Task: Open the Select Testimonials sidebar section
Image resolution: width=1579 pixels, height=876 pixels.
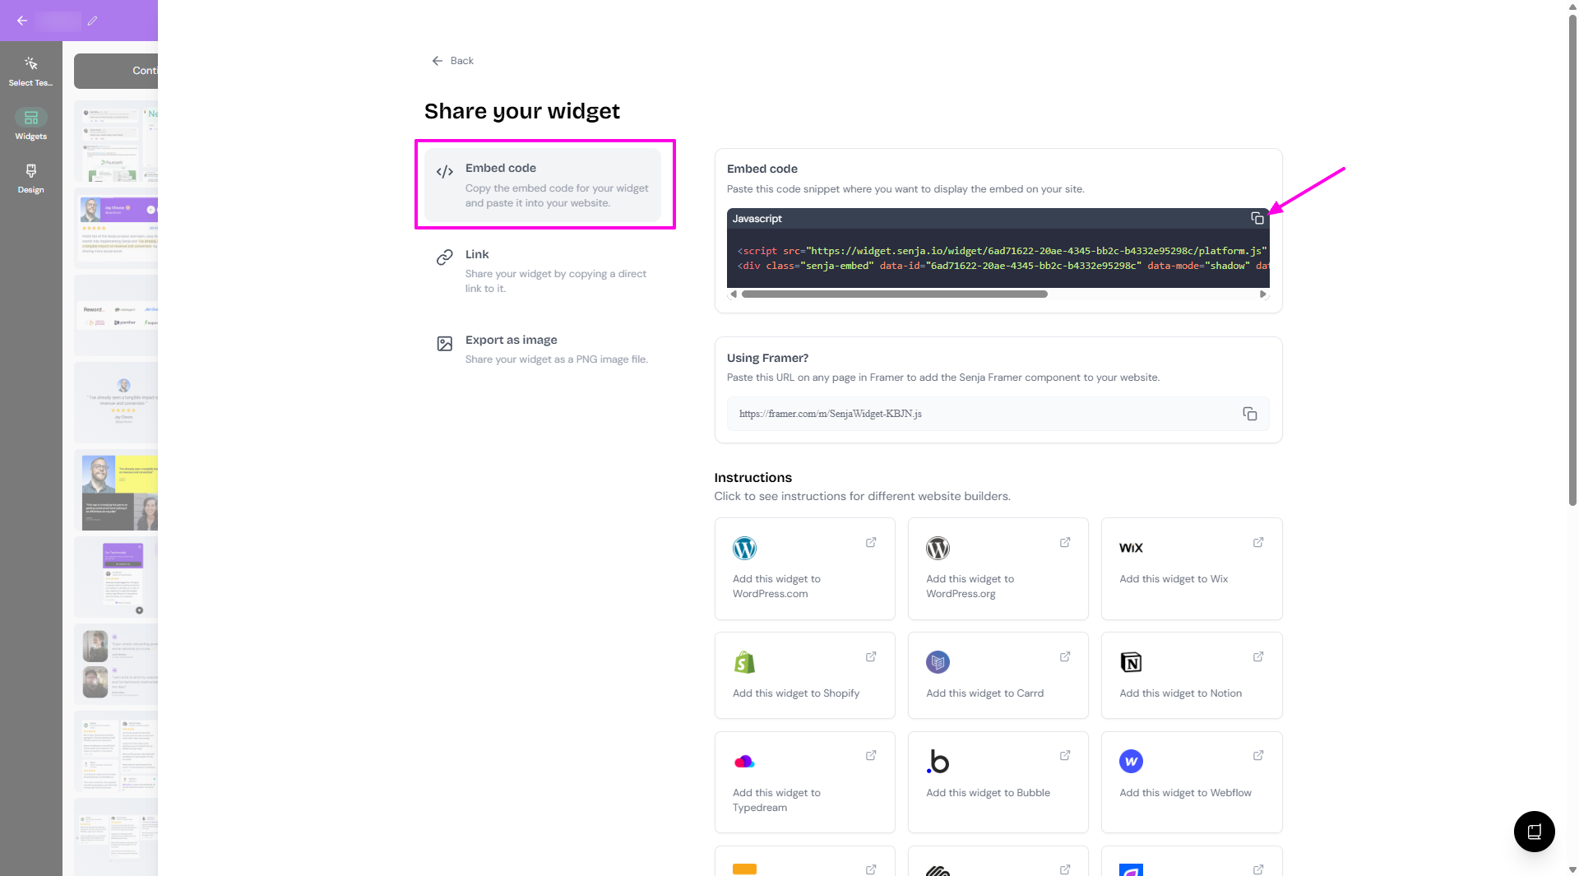Action: (x=30, y=71)
